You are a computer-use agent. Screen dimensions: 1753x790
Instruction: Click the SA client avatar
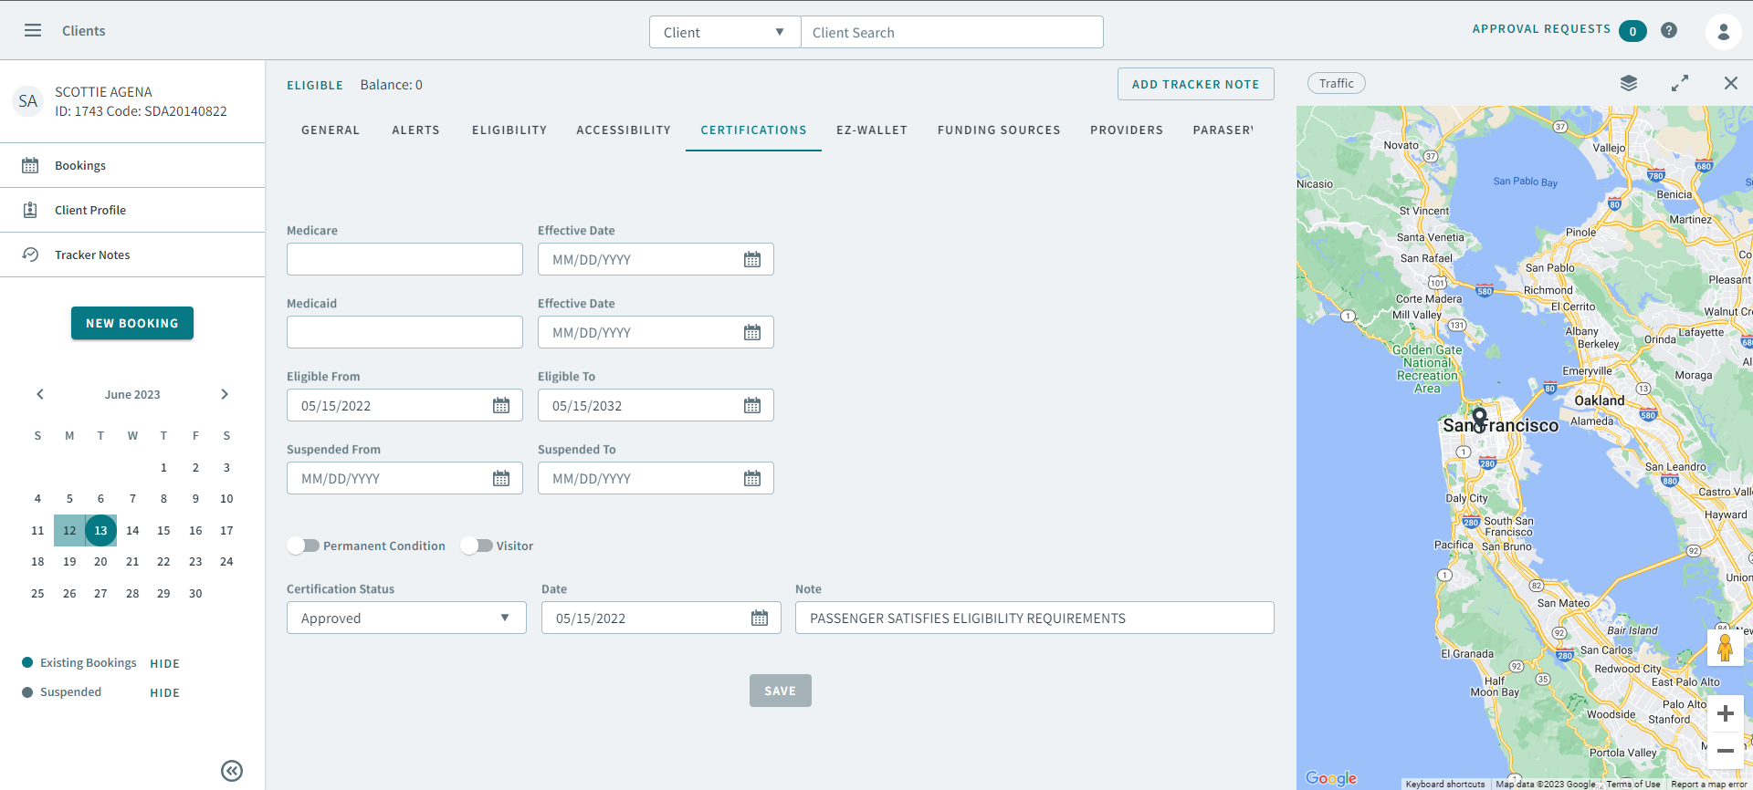click(x=28, y=101)
